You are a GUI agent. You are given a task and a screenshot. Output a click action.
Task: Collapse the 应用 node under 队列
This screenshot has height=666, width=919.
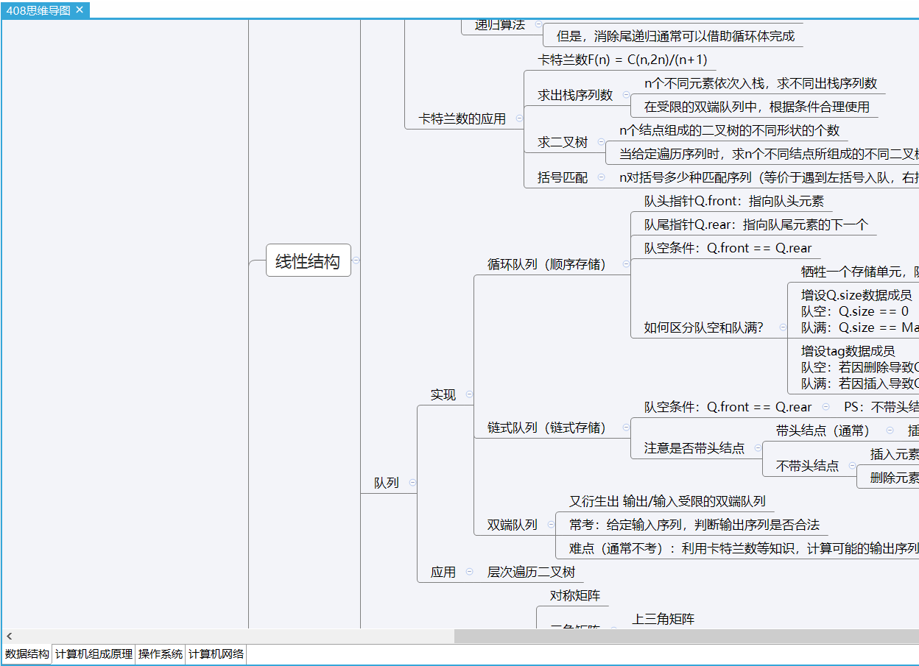click(x=469, y=572)
